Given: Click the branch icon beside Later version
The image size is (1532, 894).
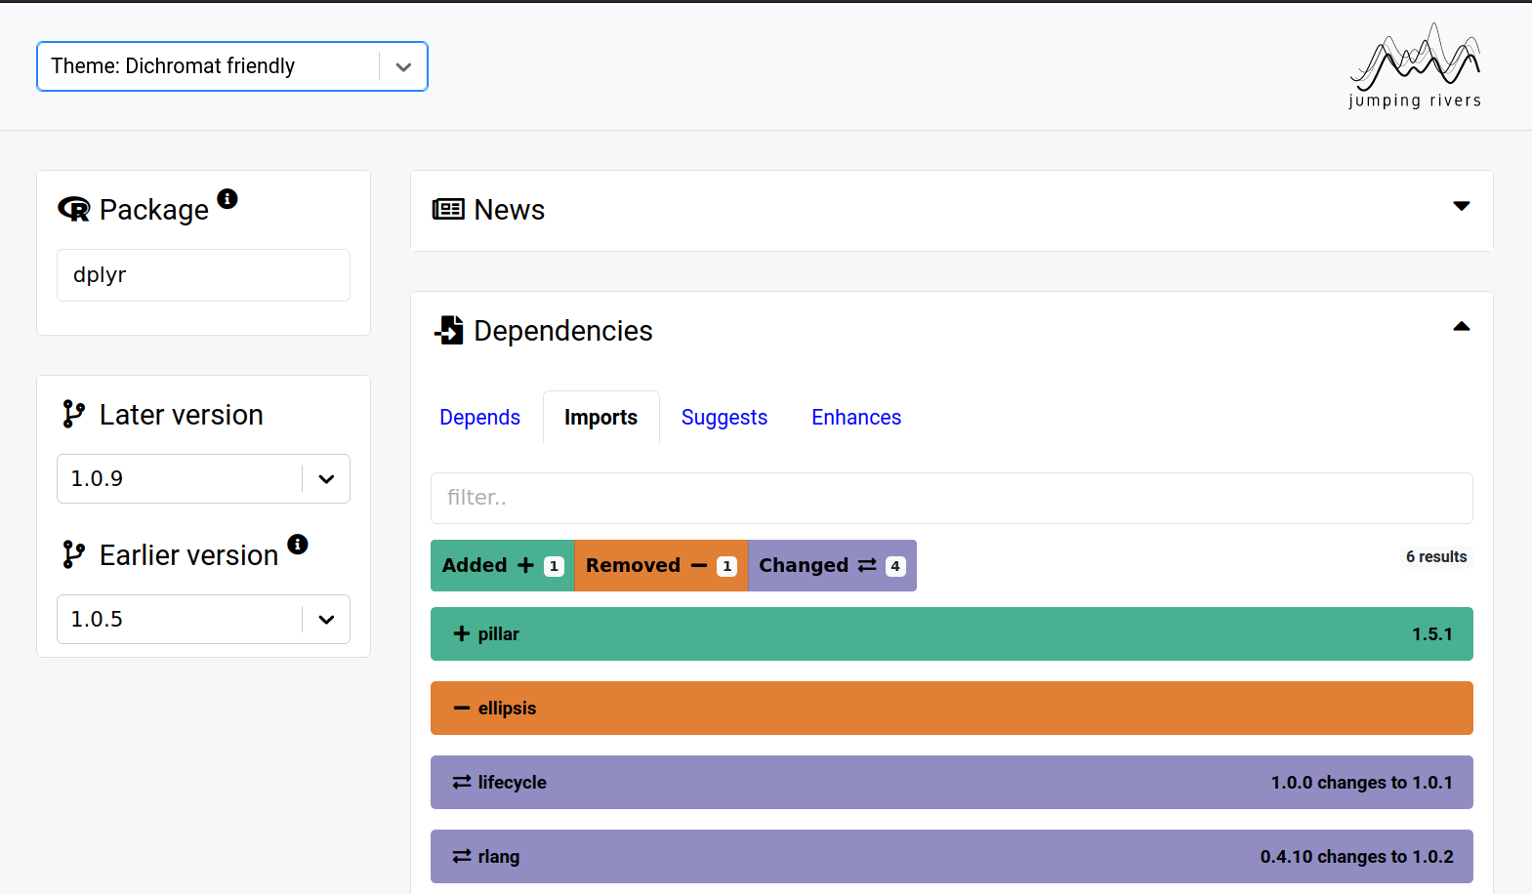Looking at the screenshot, I should pos(73,414).
